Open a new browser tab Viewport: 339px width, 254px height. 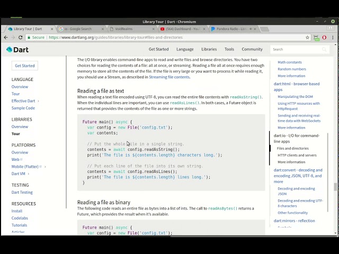(x=264, y=29)
